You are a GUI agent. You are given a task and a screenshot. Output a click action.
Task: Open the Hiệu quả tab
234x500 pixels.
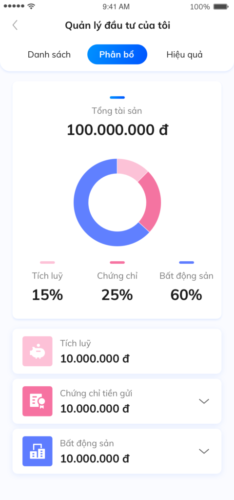click(184, 55)
